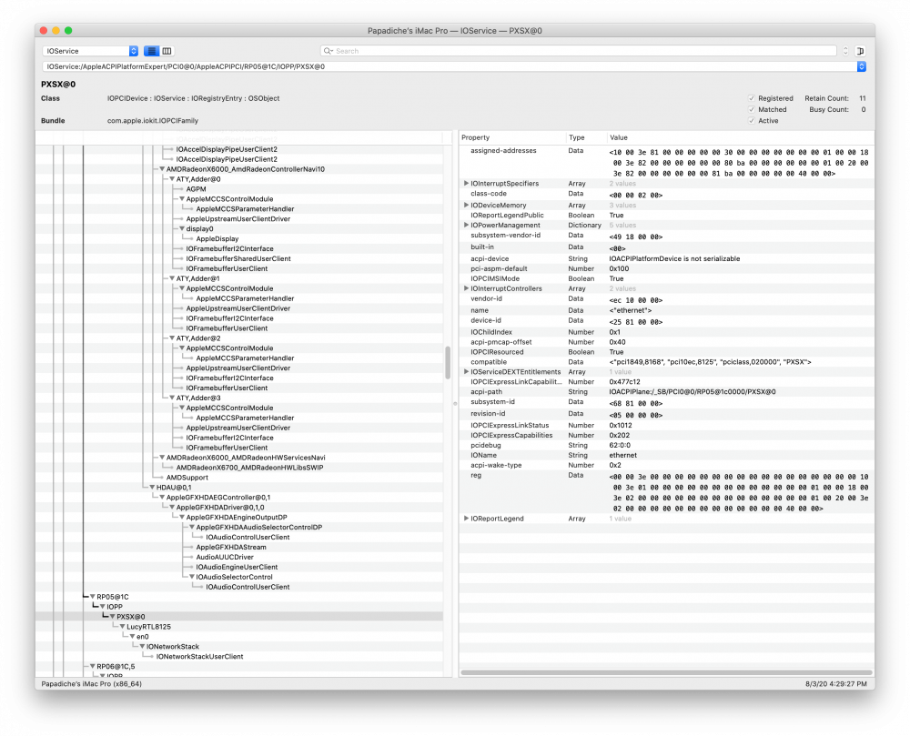Select the vendor-id property row
Viewport: 910px width, 736px height.
(x=667, y=299)
